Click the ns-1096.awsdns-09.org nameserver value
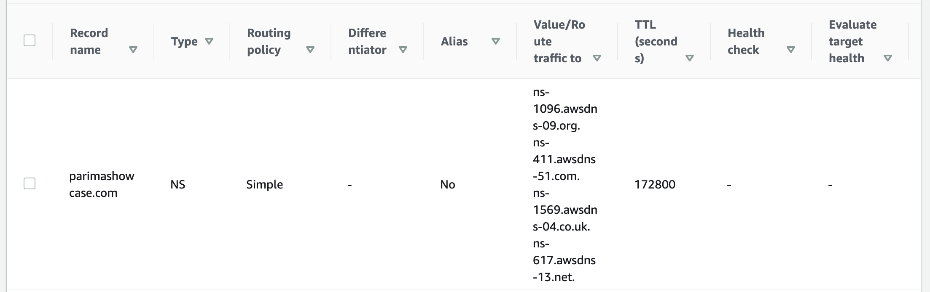Viewport: 930px width, 292px height. pyautogui.click(x=565, y=109)
